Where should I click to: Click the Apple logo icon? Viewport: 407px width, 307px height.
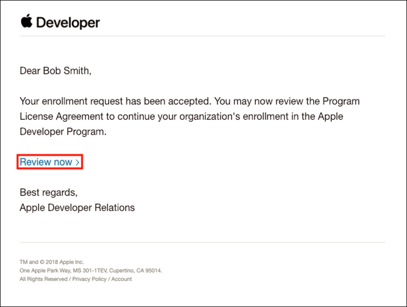click(x=26, y=21)
